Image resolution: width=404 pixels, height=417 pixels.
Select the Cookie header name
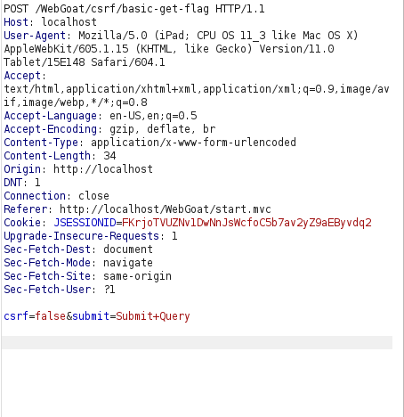click(x=22, y=223)
